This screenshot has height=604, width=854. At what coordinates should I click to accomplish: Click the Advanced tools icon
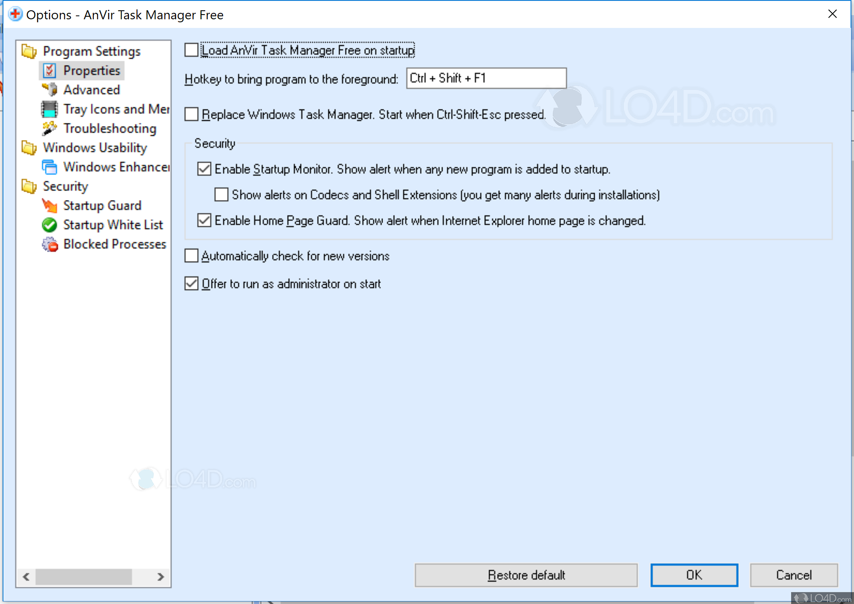click(50, 90)
